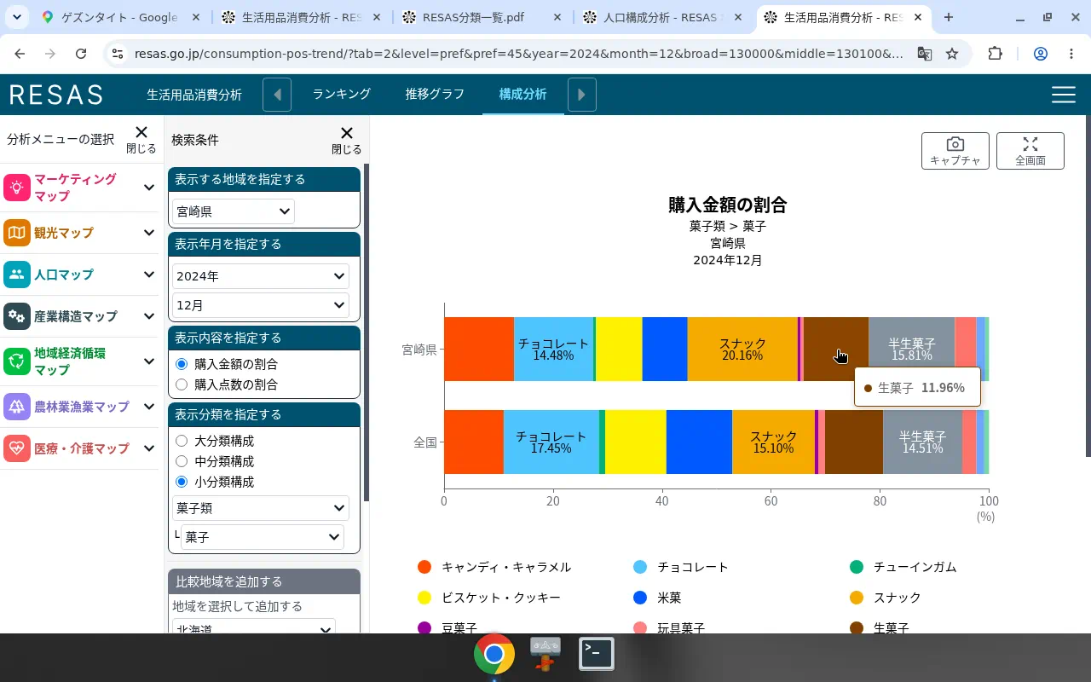Click the 生活用品消費分析 header link
1091x682 pixels.
click(x=194, y=95)
